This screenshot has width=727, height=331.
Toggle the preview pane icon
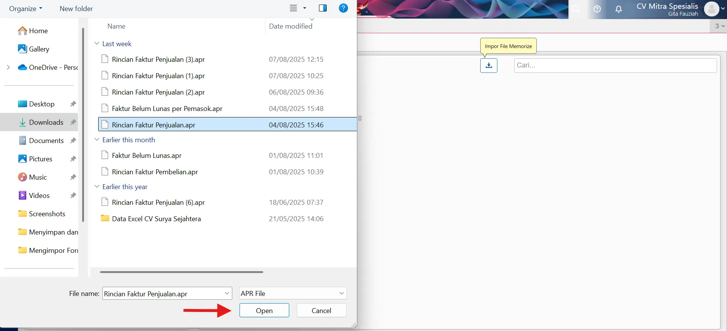point(323,8)
